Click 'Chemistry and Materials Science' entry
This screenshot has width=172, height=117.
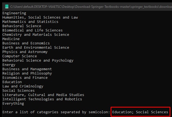tap(36, 34)
